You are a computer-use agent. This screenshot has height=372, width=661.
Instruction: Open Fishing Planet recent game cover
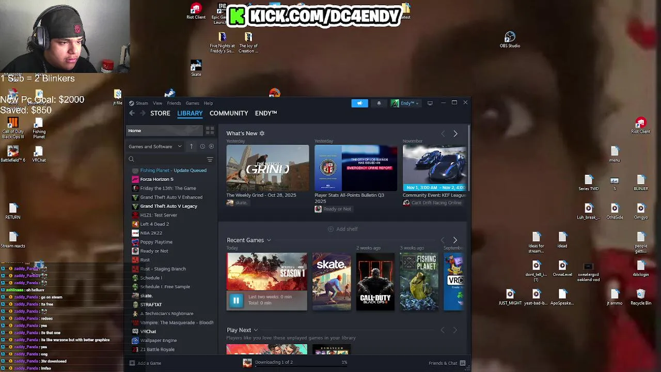(419, 282)
